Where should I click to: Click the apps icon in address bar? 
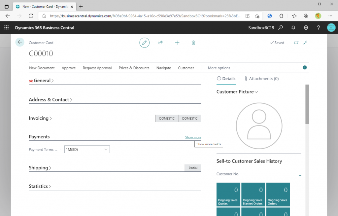(248, 16)
